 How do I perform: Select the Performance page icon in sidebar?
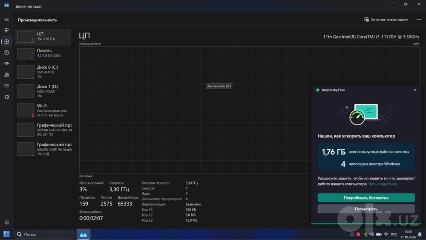click(6, 42)
